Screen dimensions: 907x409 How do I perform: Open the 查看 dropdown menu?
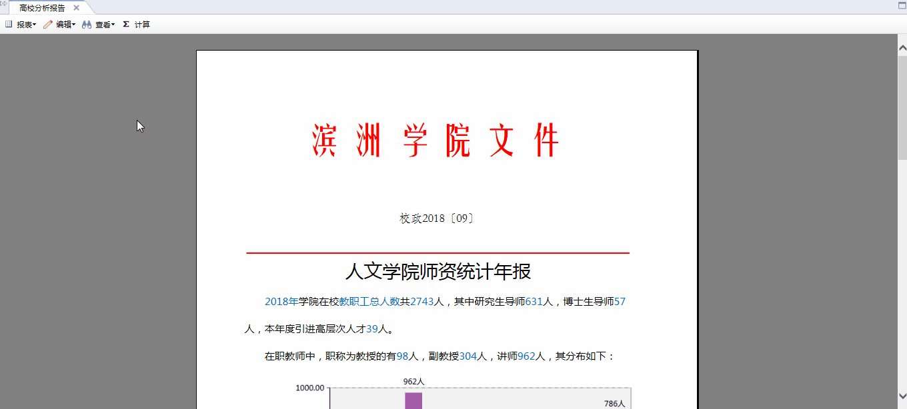[x=105, y=24]
